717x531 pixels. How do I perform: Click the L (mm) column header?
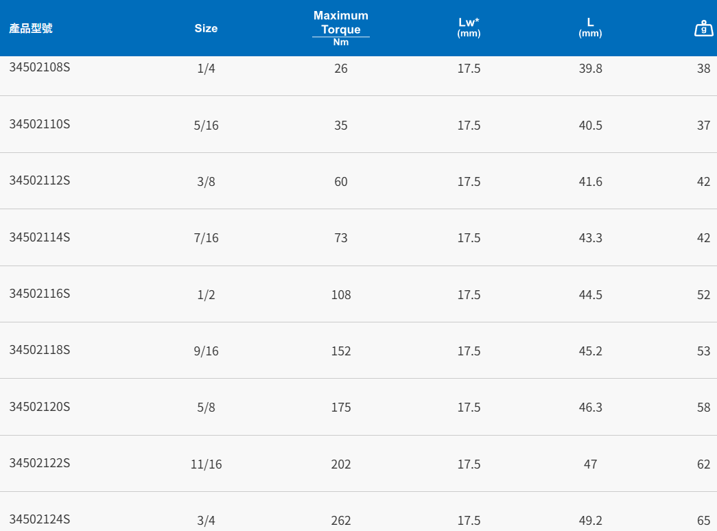(x=590, y=27)
